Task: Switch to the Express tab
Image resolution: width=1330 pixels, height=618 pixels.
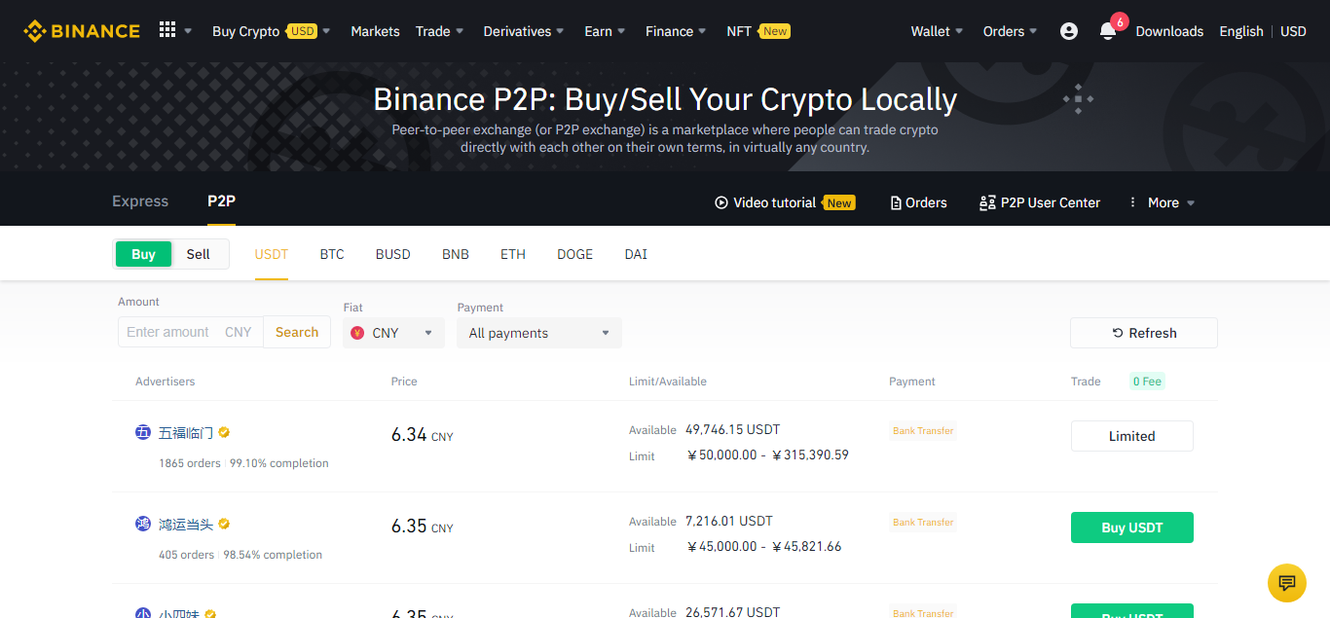Action: pos(140,201)
